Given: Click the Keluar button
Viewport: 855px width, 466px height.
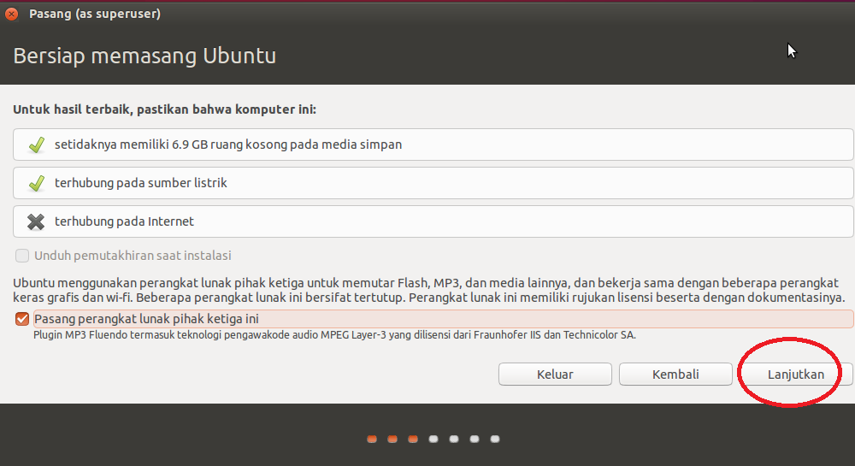Looking at the screenshot, I should pos(555,375).
